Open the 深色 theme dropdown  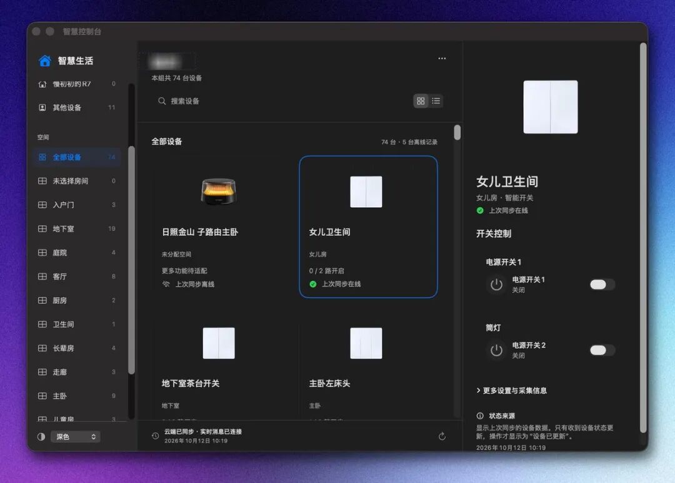pyautogui.click(x=76, y=437)
